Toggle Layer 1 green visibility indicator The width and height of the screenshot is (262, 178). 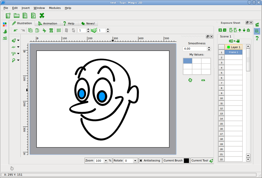228,47
